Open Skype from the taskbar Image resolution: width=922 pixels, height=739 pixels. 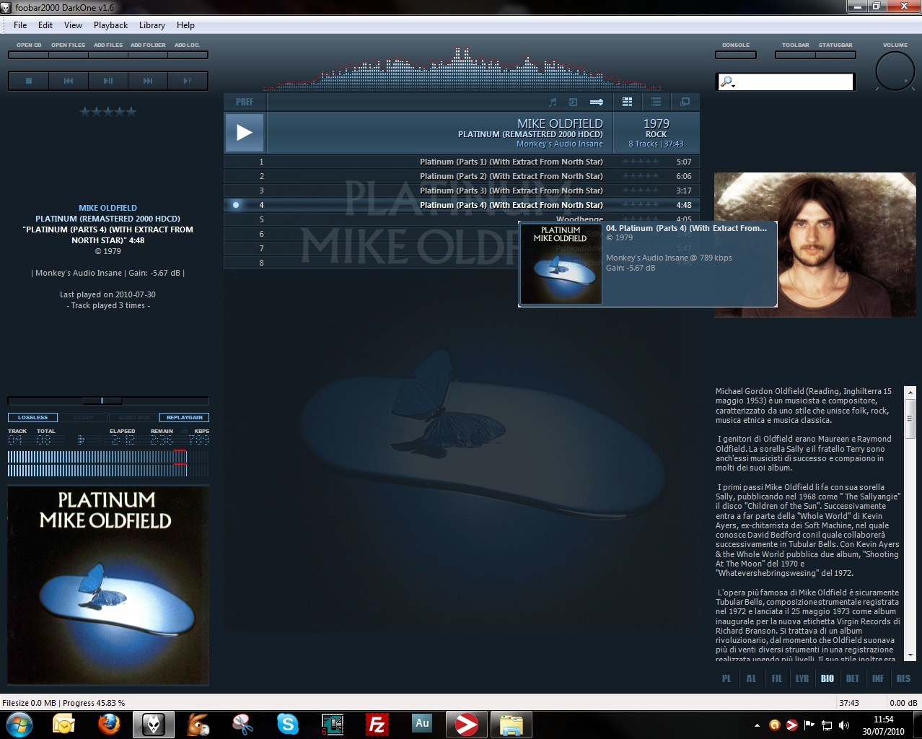288,724
